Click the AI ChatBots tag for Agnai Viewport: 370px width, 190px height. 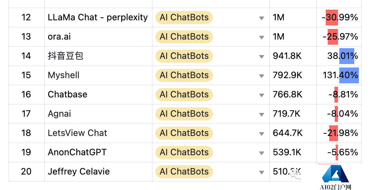[x=184, y=114]
